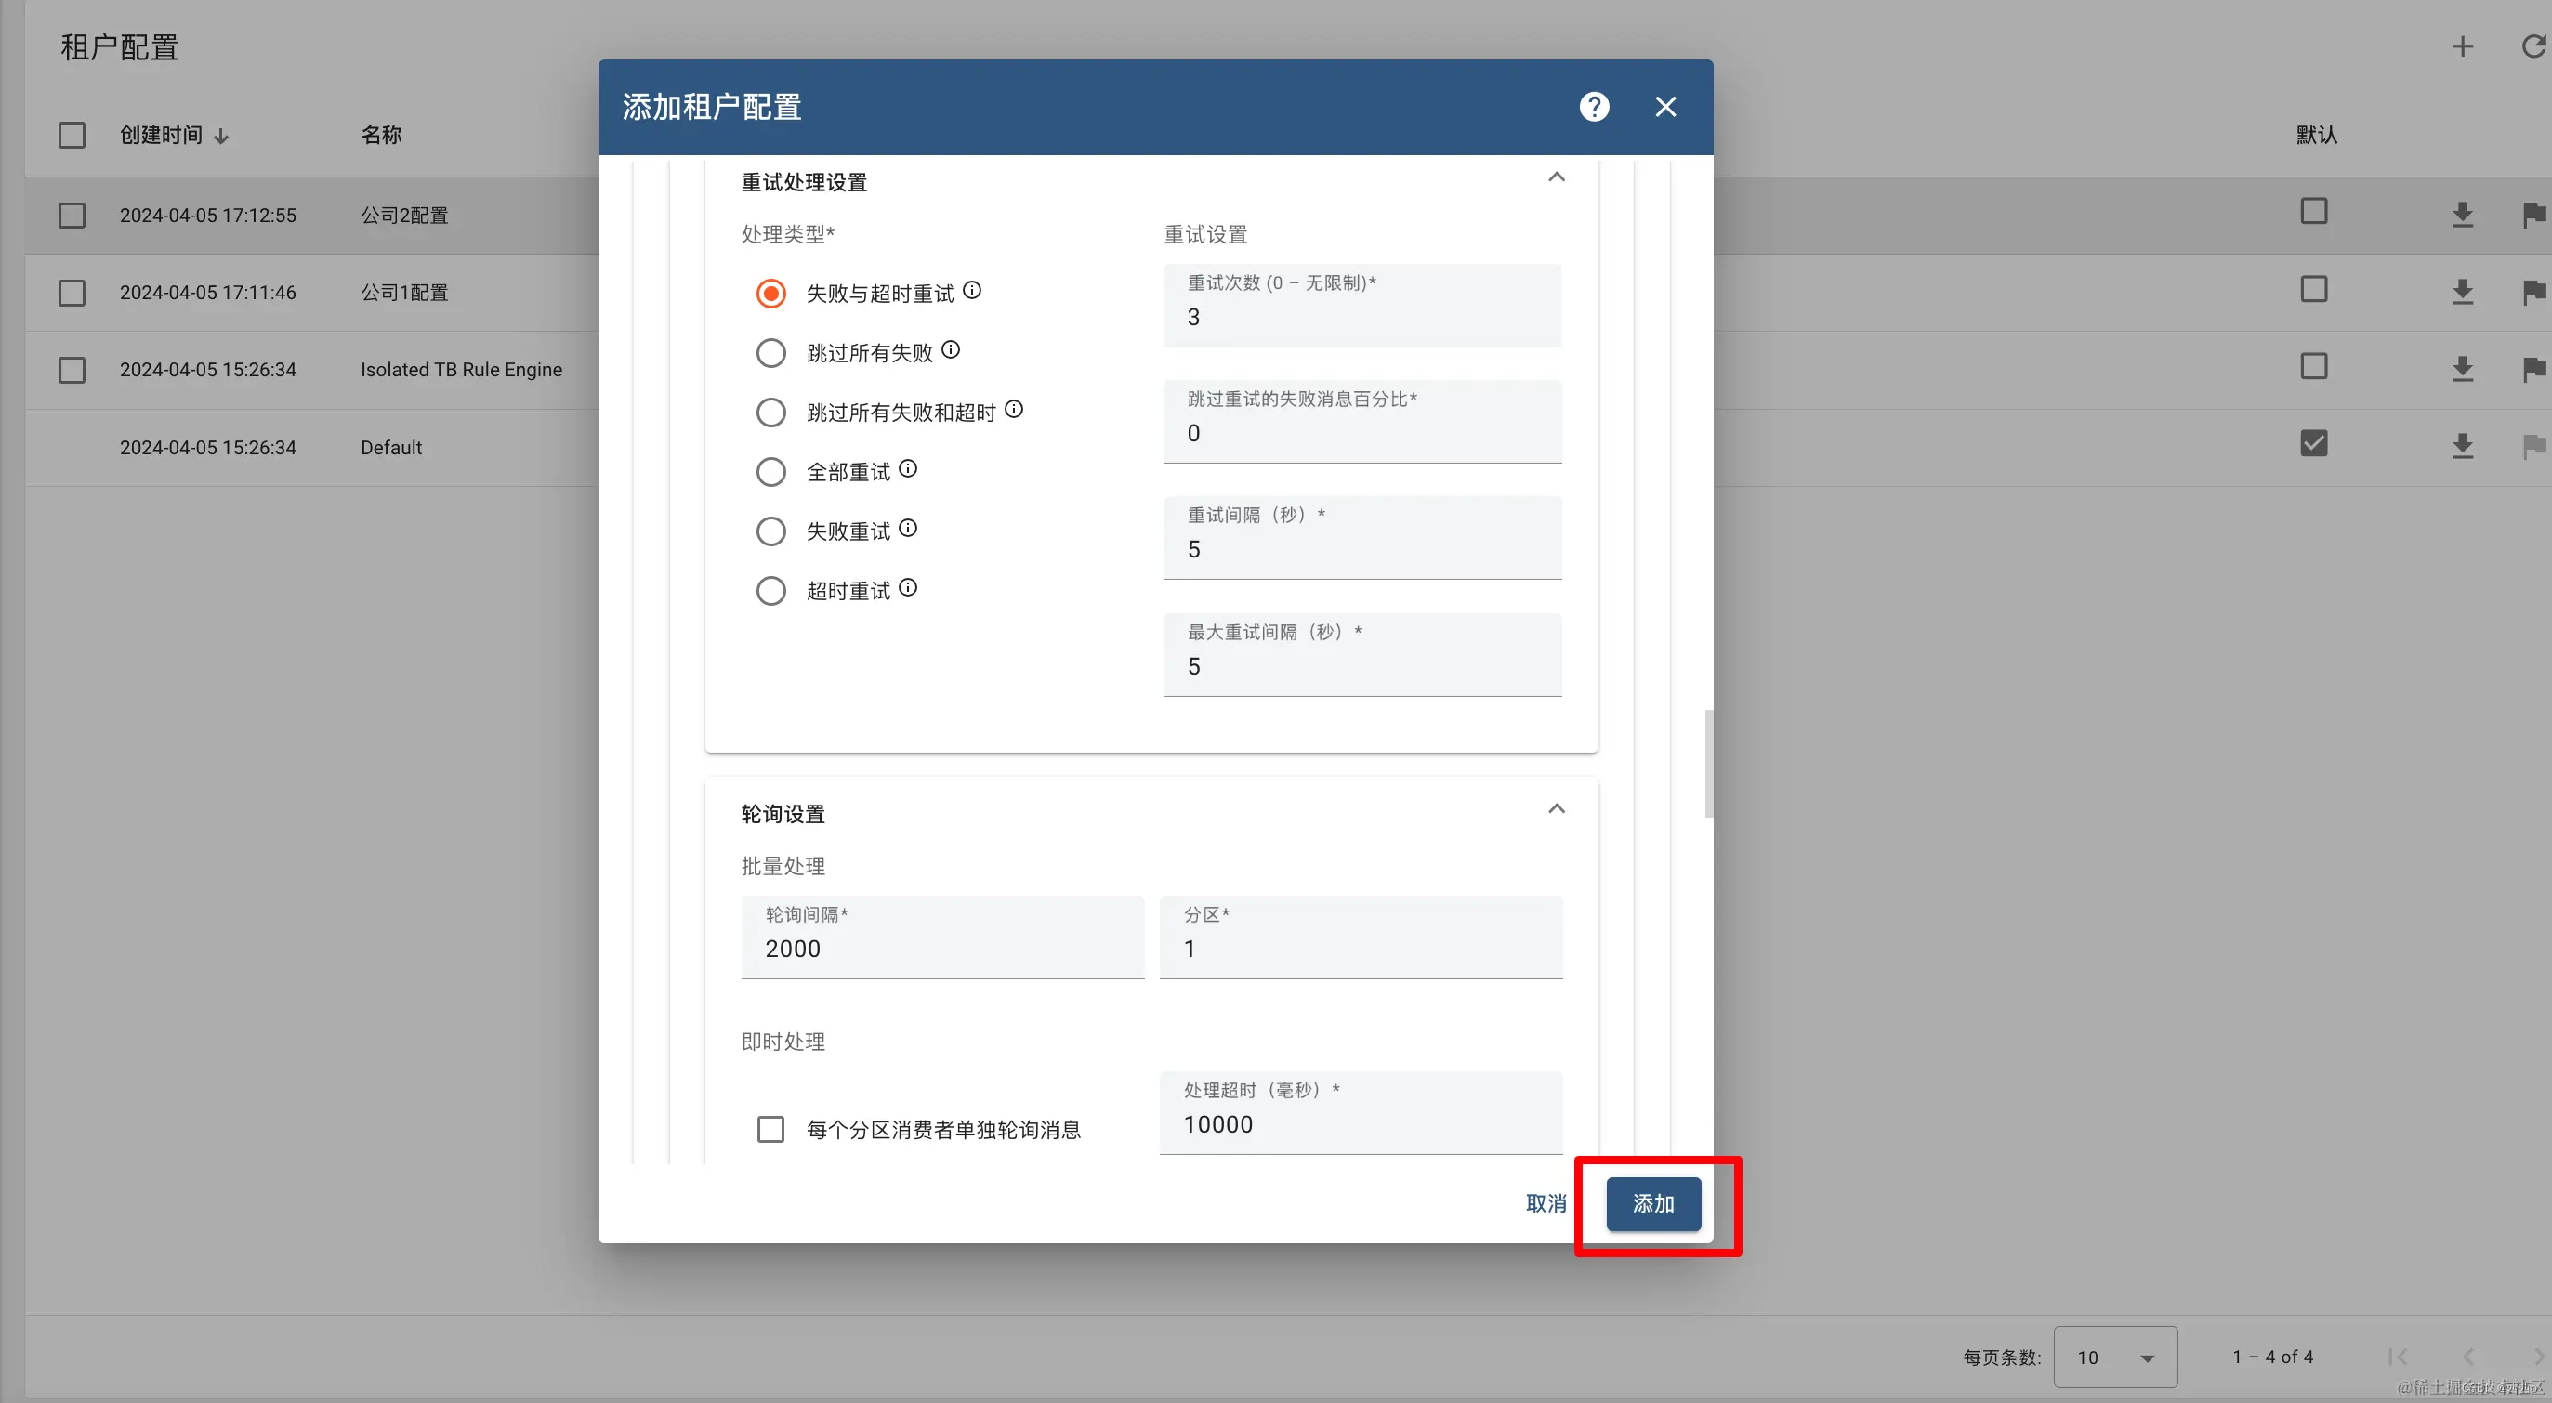Click the flag icon for 公司1配置 row
Screen dimensions: 2552x1403
2533,291
